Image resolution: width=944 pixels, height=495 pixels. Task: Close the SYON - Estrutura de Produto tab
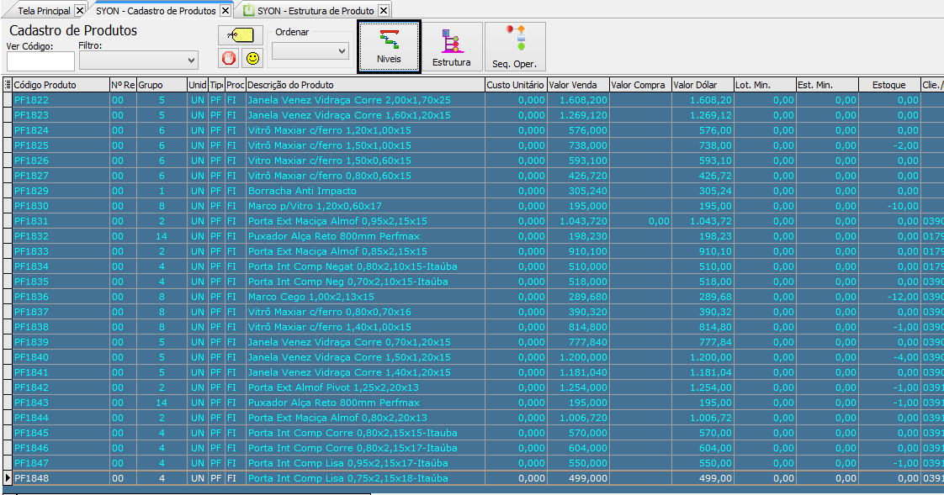pyautogui.click(x=384, y=11)
